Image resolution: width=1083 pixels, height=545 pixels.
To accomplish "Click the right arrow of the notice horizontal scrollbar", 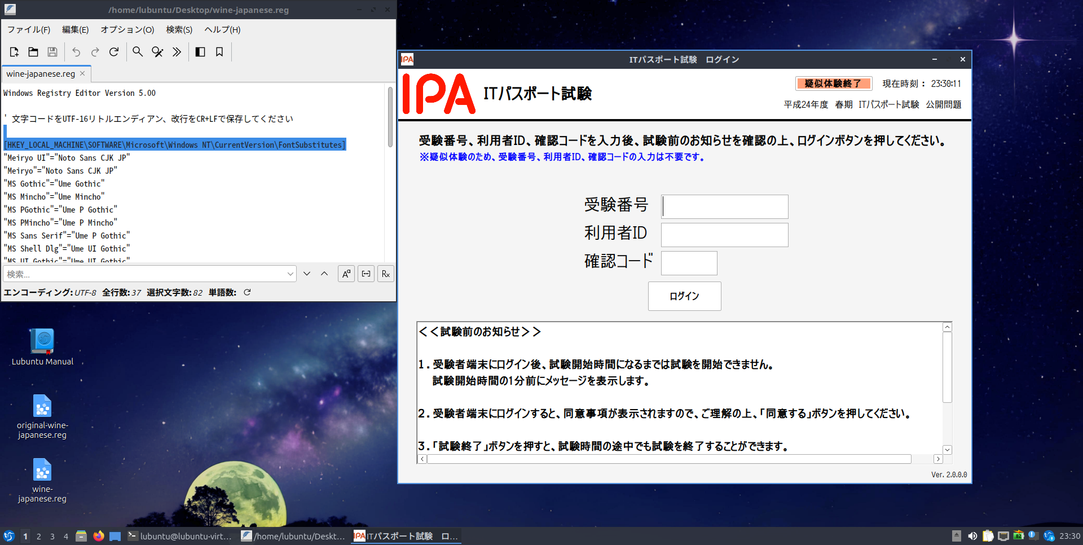I will pyautogui.click(x=938, y=459).
